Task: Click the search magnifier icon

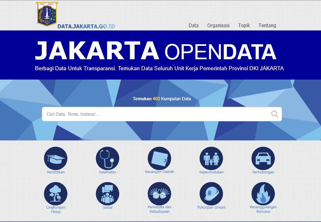Action: coord(275,114)
